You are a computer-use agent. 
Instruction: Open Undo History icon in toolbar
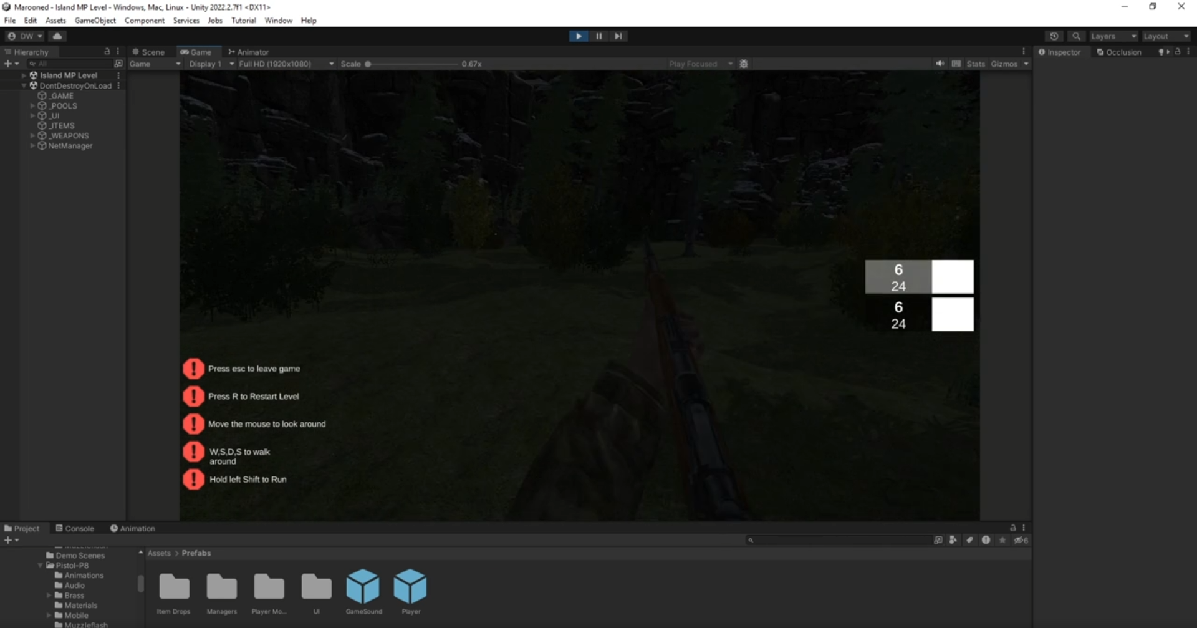1054,36
